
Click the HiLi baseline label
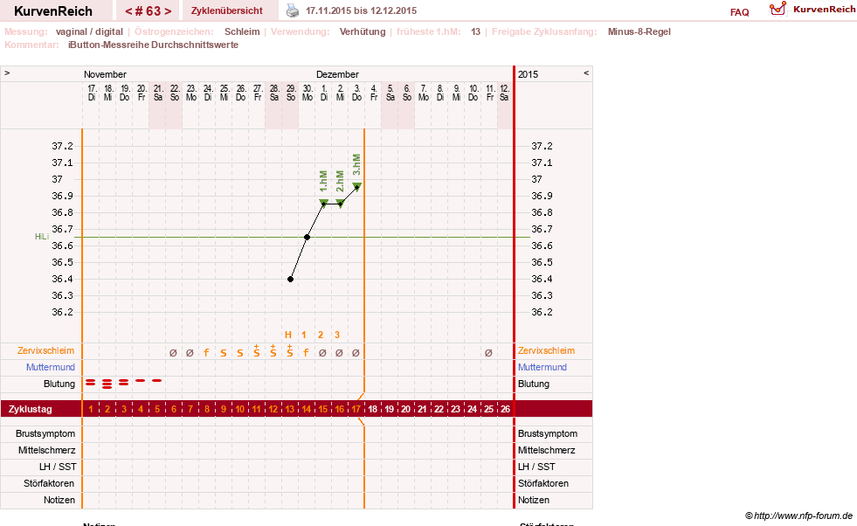(42, 237)
